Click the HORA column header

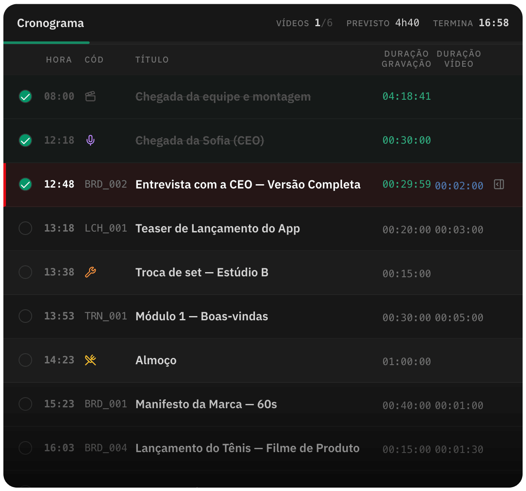pyautogui.click(x=59, y=60)
